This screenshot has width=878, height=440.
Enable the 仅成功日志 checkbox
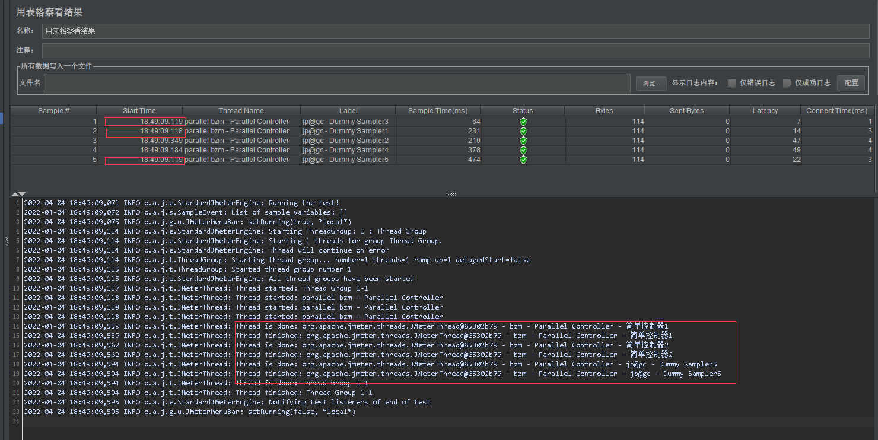(787, 83)
